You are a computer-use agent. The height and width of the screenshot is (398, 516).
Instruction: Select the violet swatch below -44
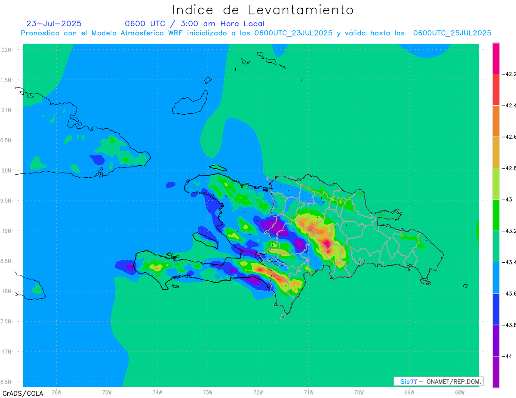(x=496, y=371)
